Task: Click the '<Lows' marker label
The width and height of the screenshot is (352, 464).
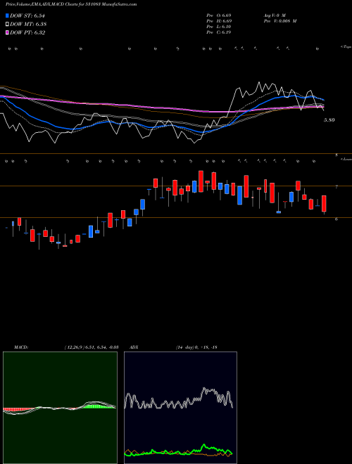Action: pyautogui.click(x=346, y=159)
